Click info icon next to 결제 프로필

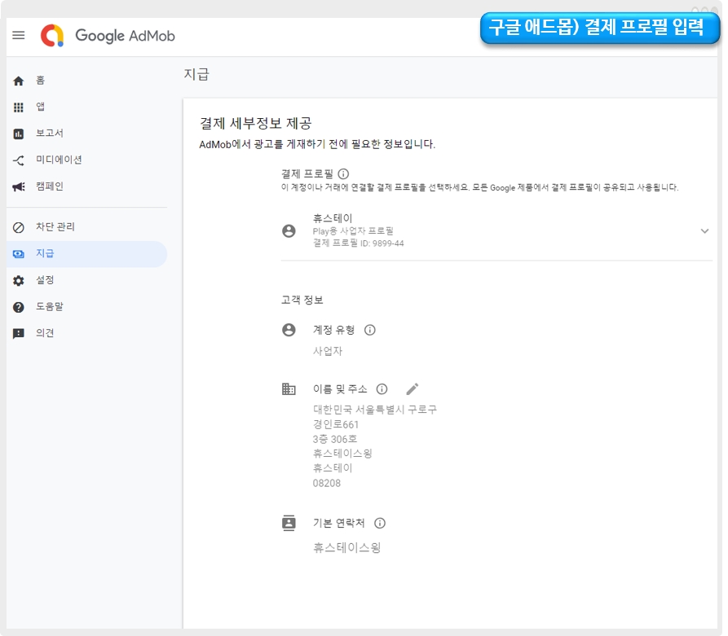(343, 173)
